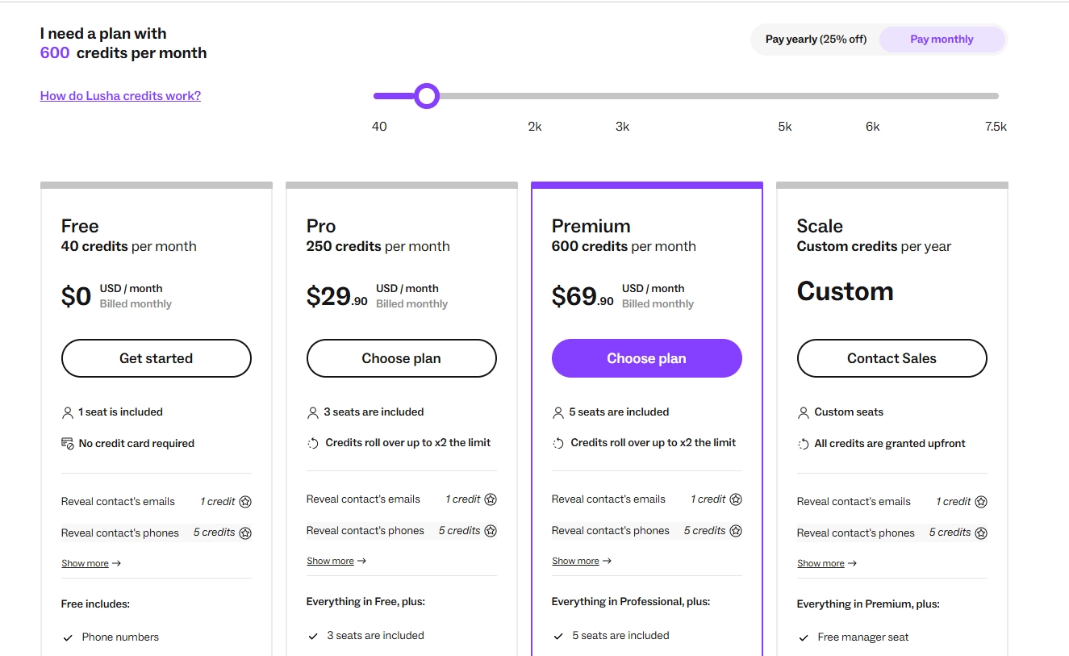
Task: Click credit star icon beside Free plan emails
Action: (245, 502)
